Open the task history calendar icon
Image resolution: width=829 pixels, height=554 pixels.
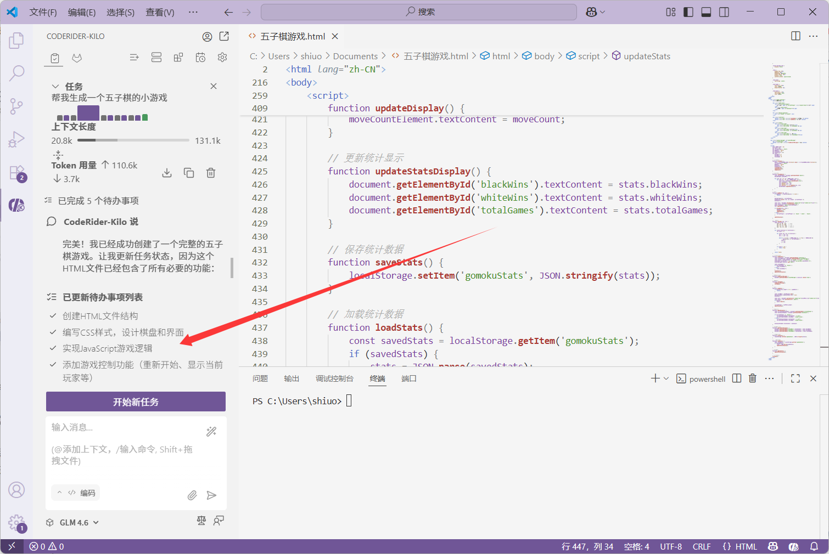click(x=200, y=58)
